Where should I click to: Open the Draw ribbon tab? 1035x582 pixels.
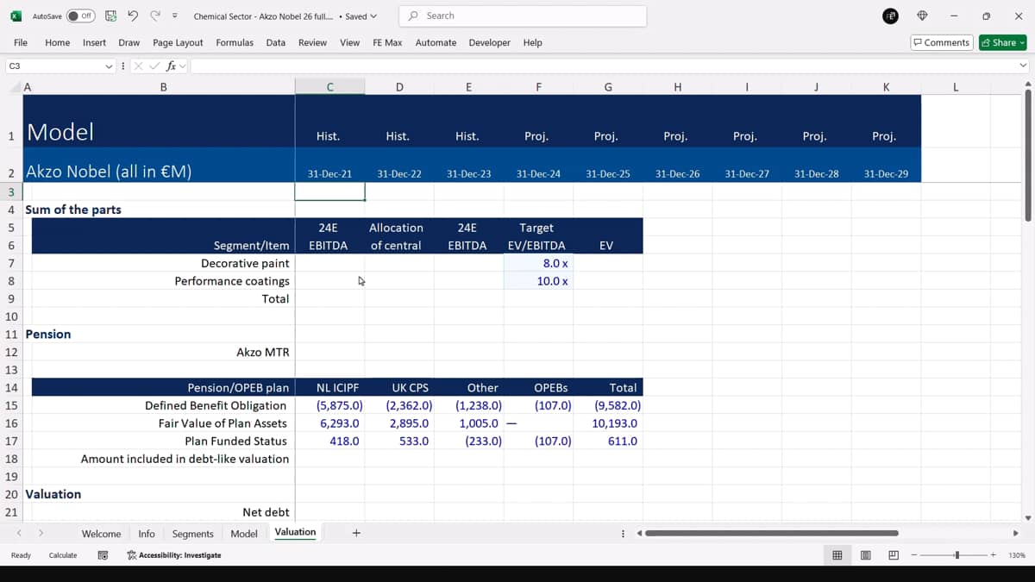point(129,42)
